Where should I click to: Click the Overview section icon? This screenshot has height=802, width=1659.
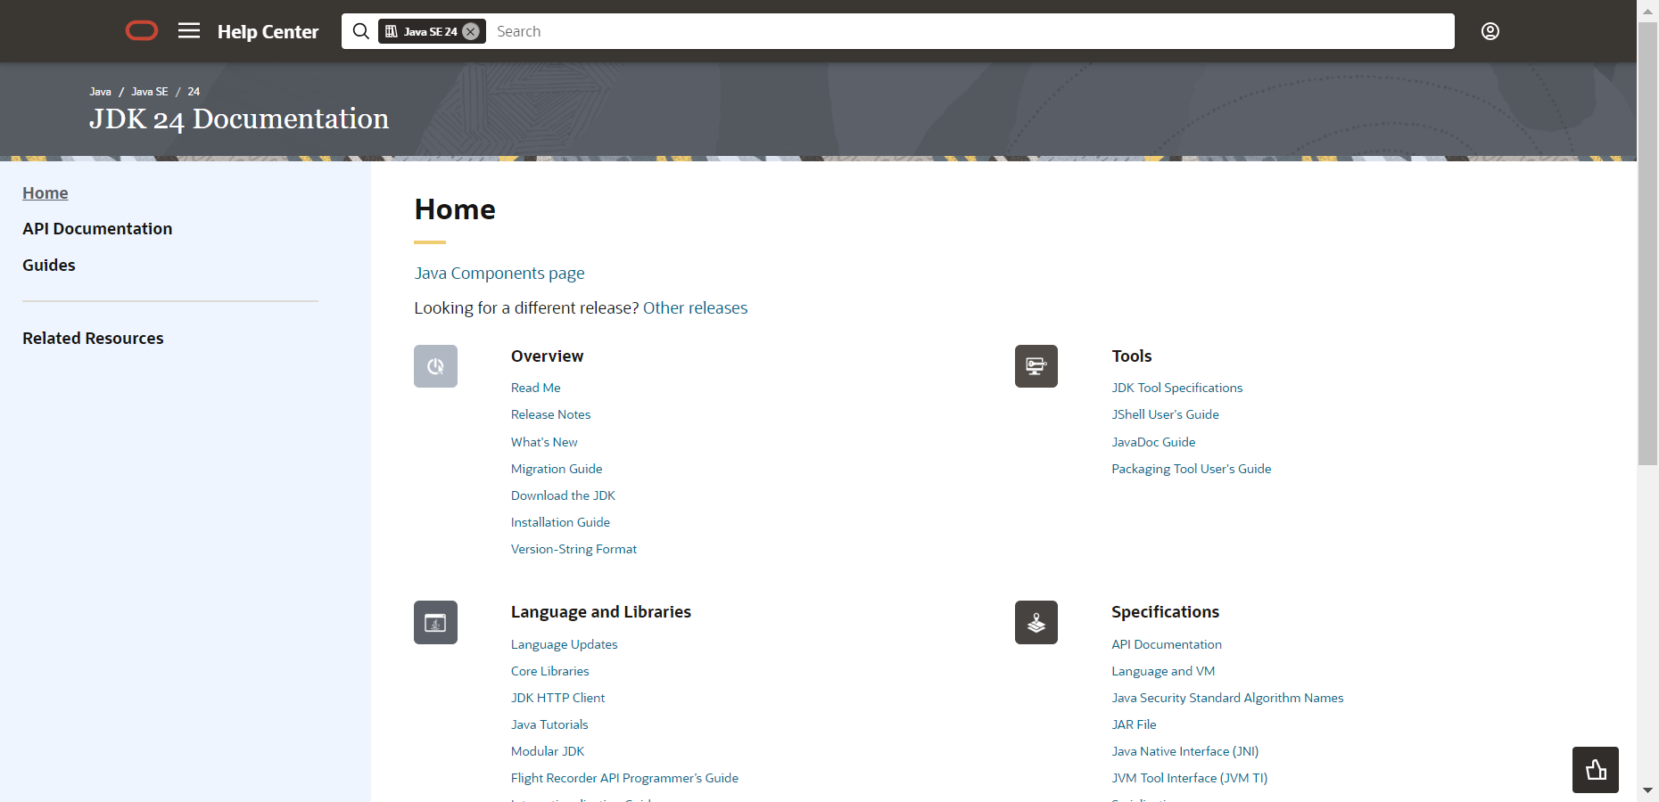click(435, 366)
